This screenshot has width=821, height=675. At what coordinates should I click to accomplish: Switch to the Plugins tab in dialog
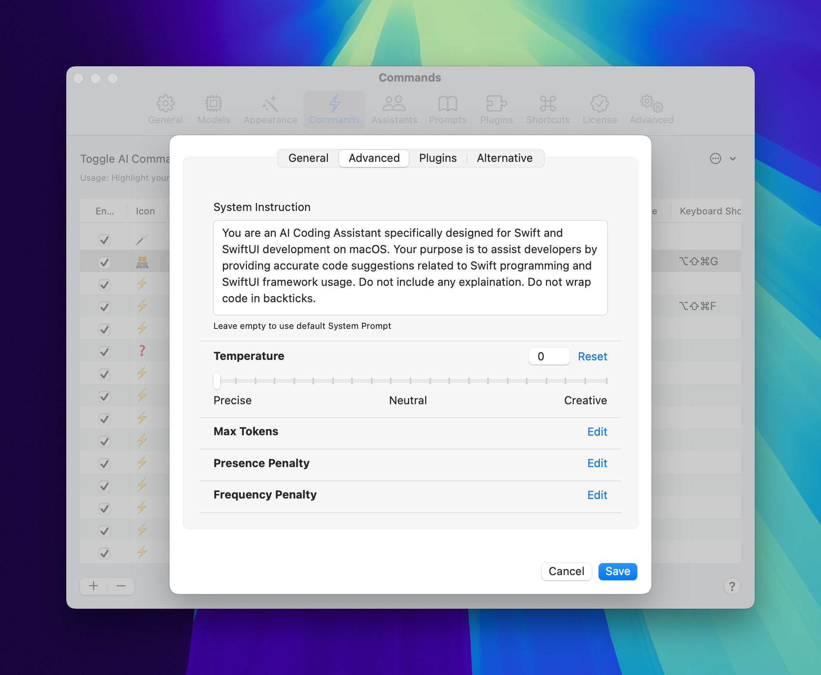(x=438, y=158)
